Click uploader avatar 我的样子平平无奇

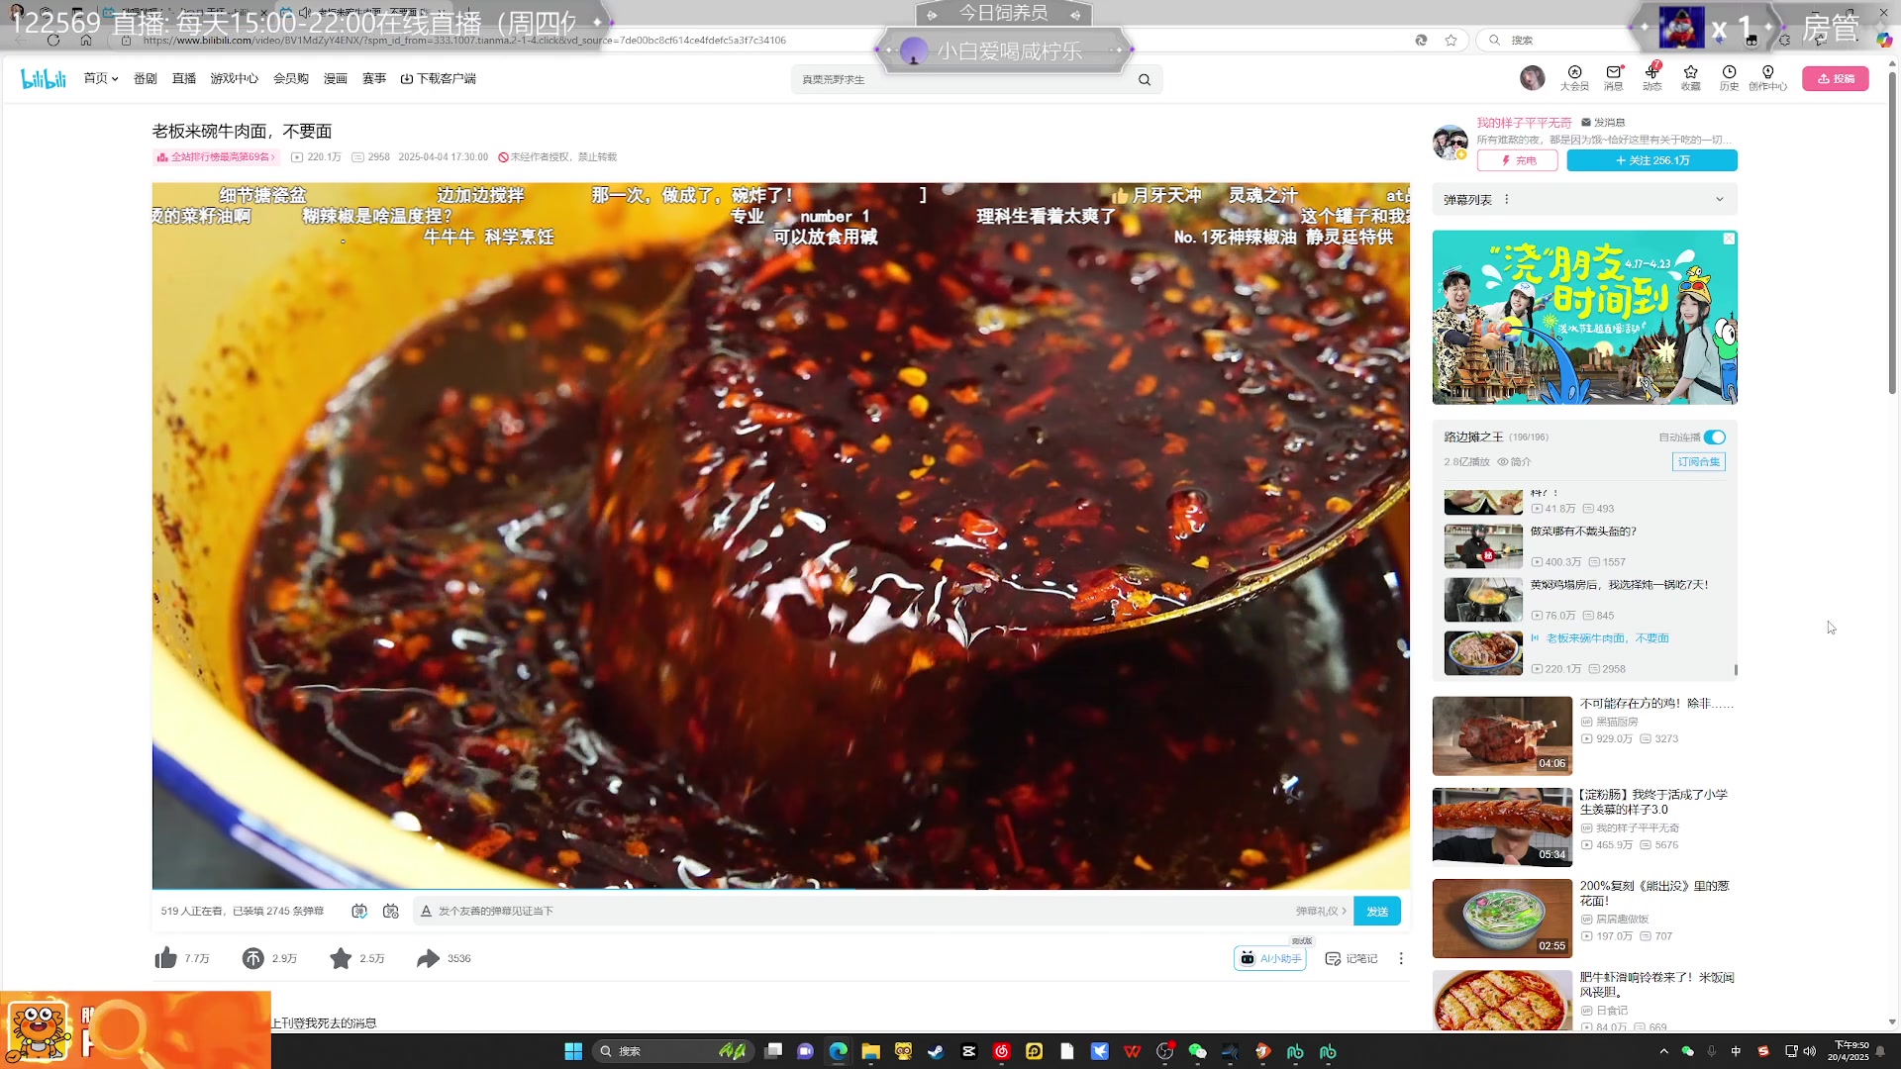[x=1451, y=142]
